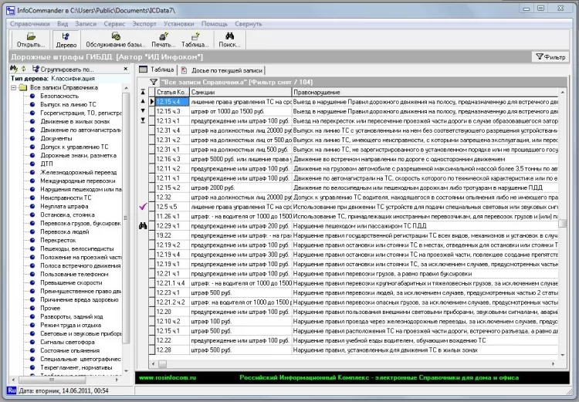The height and width of the screenshot is (402, 579).
Task: Sort by Санкции column header
Action: point(241,92)
